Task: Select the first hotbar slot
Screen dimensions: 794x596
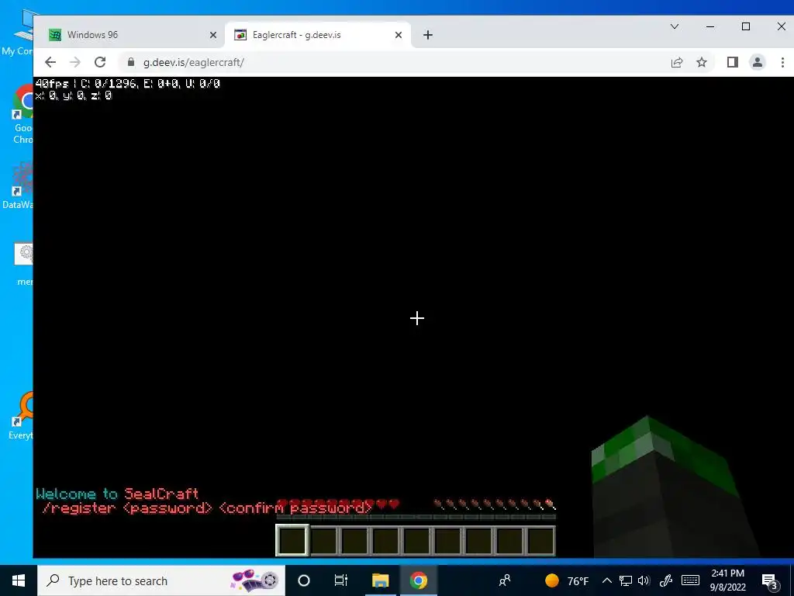Action: coord(292,540)
